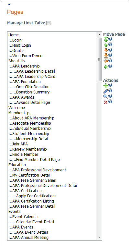This screenshot has width=129, height=247.
Task: Click the Move Page Up green arrow
Action: [x=106, y=45]
